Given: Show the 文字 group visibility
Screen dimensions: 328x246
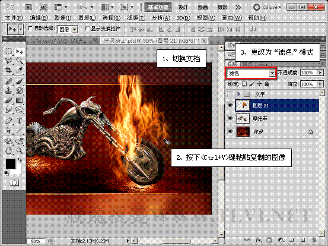Looking at the screenshot, I should tap(230, 94).
